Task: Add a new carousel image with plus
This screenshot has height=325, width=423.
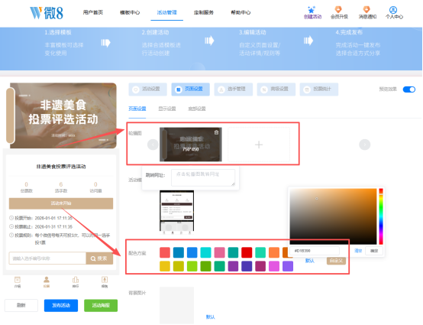Action: 259,145
